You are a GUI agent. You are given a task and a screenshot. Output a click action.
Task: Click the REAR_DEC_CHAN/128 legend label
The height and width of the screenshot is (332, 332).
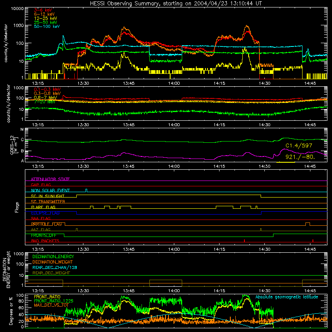[x=55, y=267]
